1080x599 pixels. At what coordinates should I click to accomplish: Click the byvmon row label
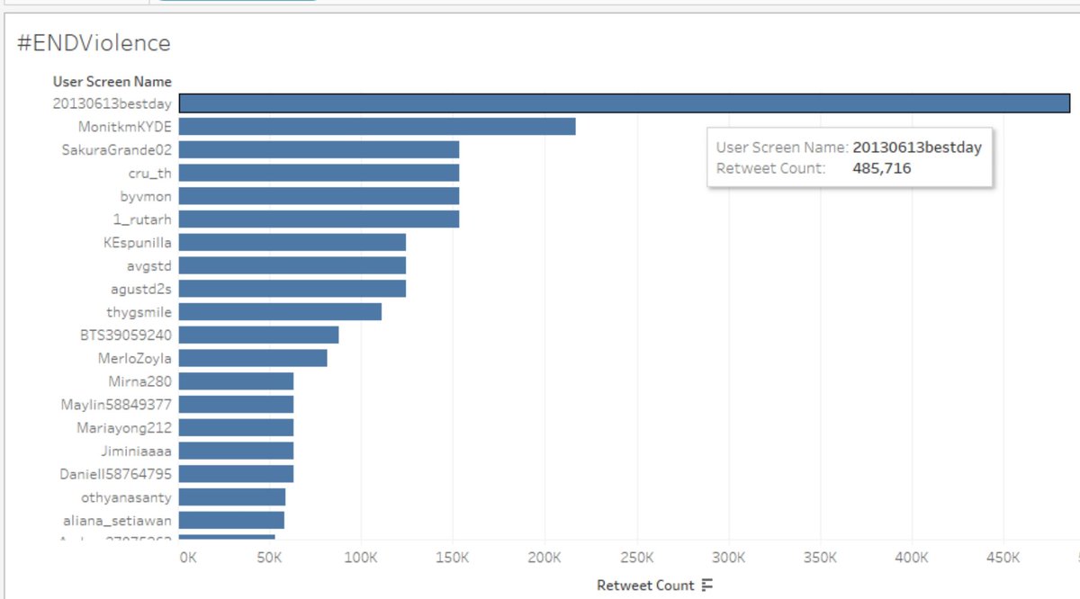tap(146, 196)
